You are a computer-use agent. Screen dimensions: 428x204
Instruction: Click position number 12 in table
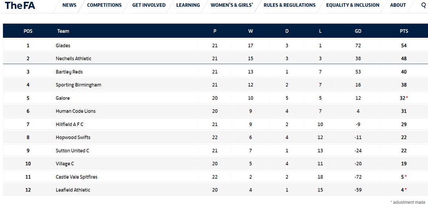click(28, 190)
